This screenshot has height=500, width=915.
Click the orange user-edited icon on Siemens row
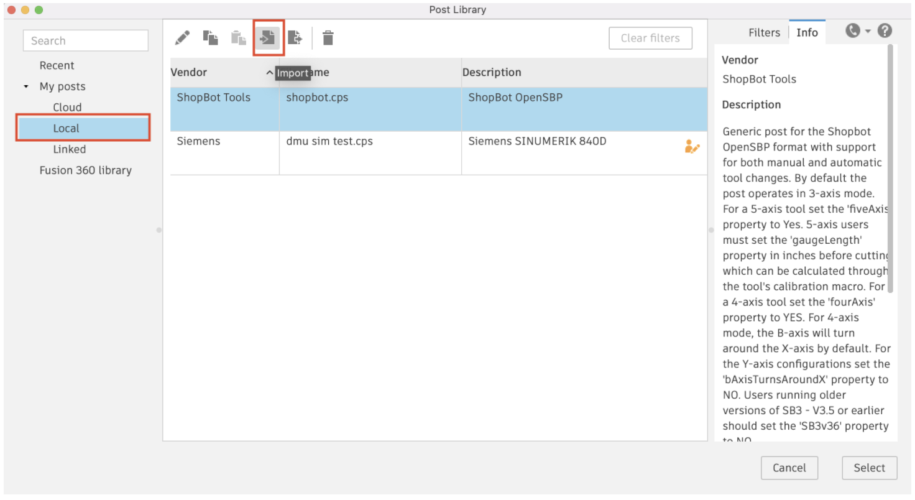pyautogui.click(x=691, y=147)
